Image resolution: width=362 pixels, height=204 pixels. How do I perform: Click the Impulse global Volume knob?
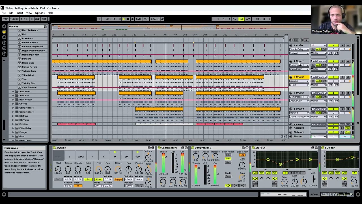[x=148, y=157]
